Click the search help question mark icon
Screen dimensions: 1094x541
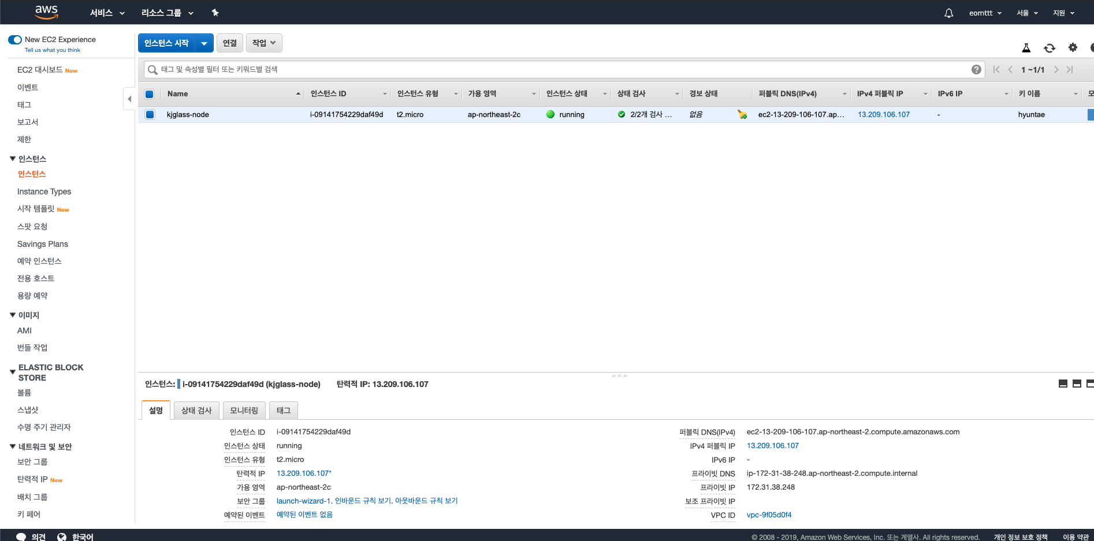pyautogui.click(x=976, y=69)
